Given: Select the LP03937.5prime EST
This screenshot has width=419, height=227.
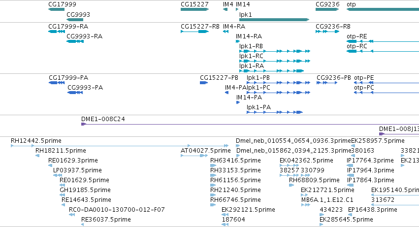Looking at the screenshot, I should [x=58, y=175].
